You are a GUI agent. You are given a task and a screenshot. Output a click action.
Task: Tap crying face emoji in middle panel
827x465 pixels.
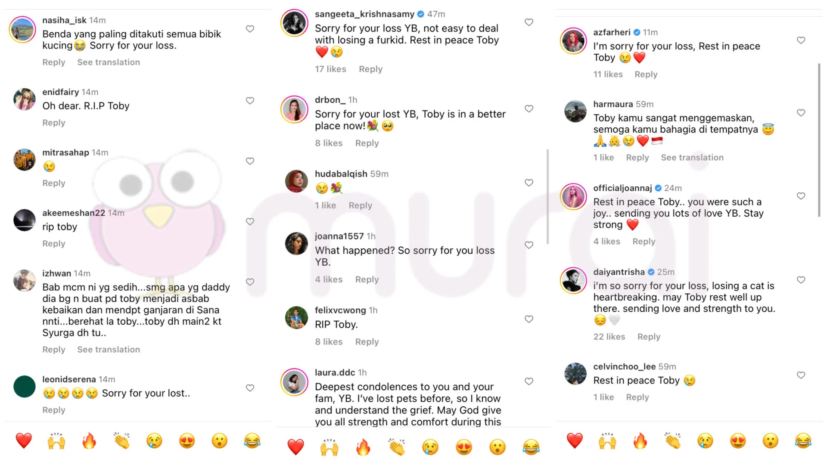tap(430, 447)
